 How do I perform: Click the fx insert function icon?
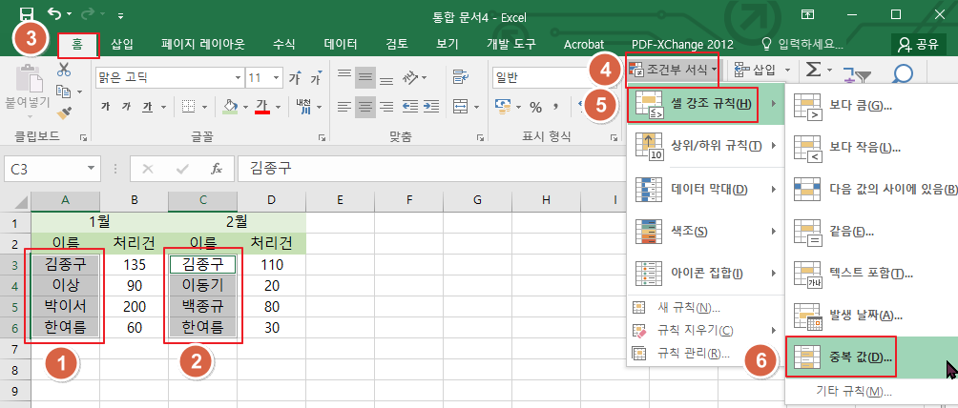pos(217,169)
